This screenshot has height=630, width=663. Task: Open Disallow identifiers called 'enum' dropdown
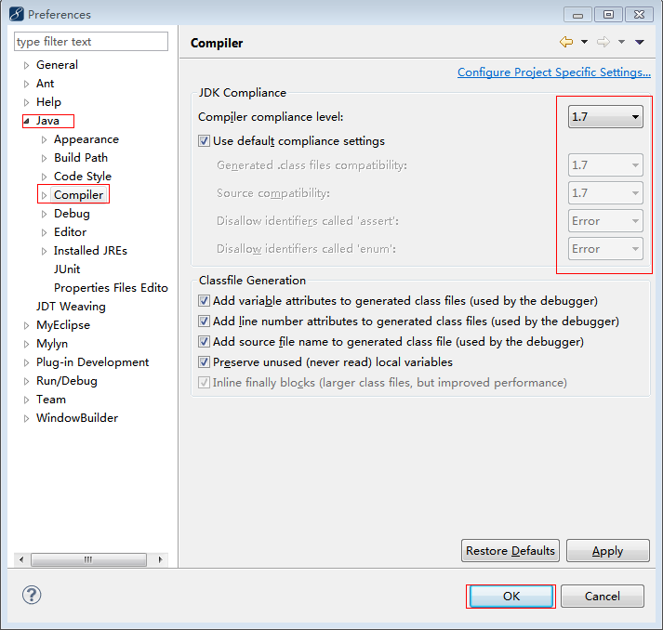605,249
